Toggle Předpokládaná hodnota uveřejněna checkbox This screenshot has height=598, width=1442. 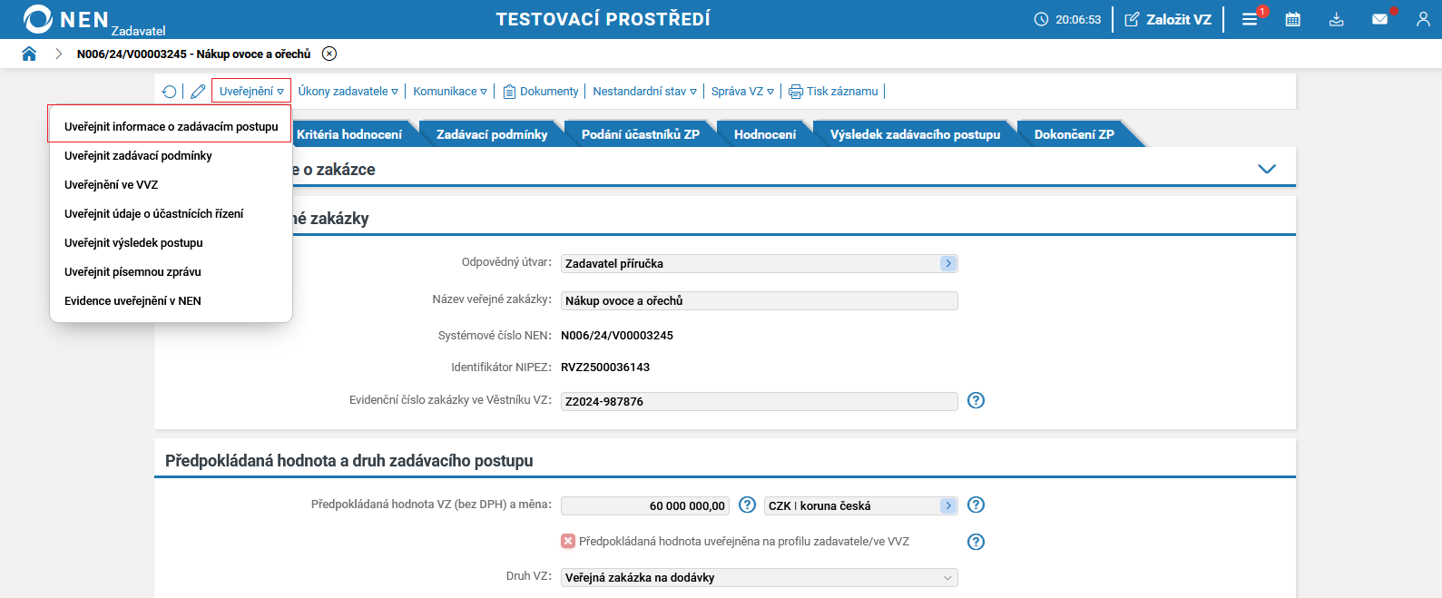click(x=568, y=541)
